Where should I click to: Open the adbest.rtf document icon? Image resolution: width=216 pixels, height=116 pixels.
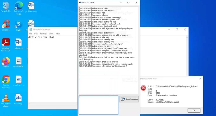tap(19, 44)
